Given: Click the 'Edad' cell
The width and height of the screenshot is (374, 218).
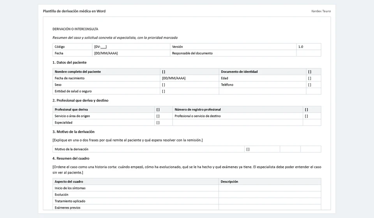Looking at the screenshot, I should 263,78.
